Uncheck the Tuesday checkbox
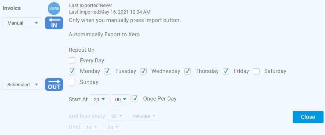The image size is (325, 135). pos(107,71)
